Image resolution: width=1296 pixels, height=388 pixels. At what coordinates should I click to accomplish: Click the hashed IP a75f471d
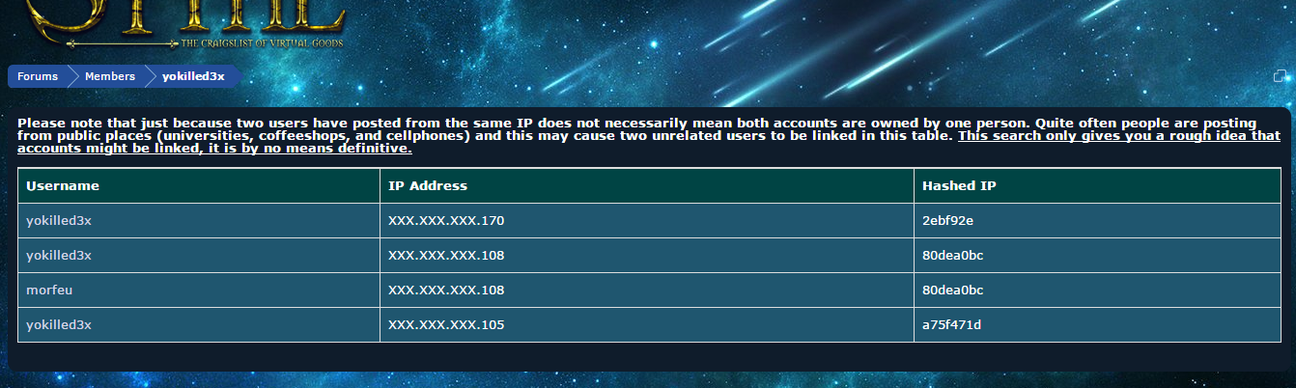951,324
